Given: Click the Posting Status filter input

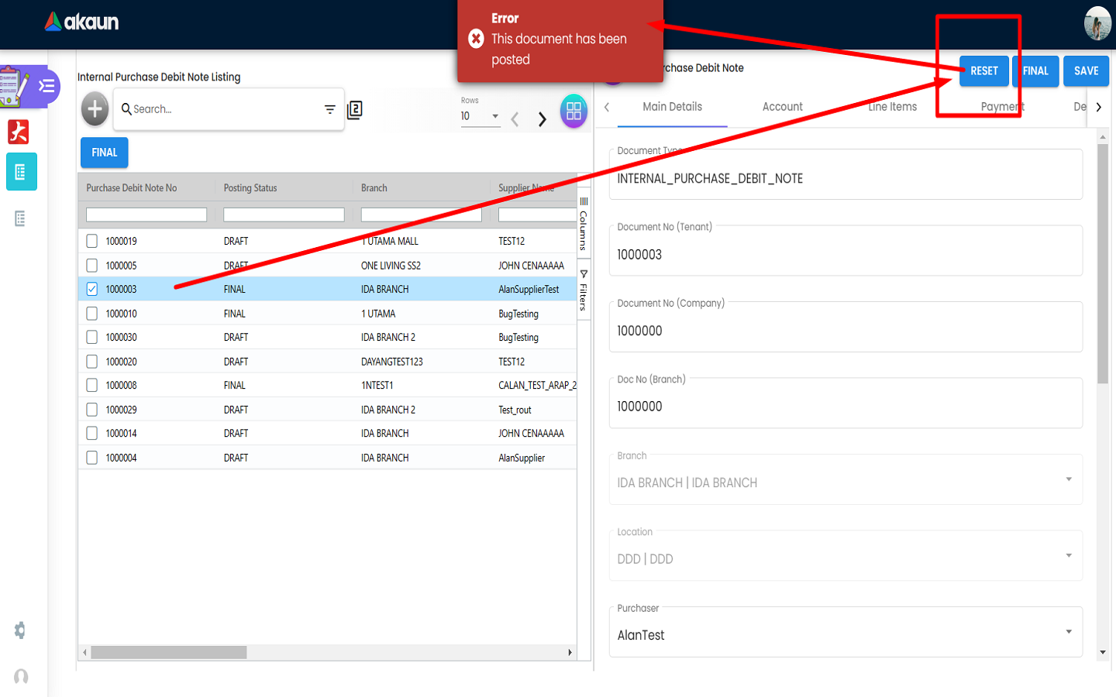Looking at the screenshot, I should click(284, 215).
